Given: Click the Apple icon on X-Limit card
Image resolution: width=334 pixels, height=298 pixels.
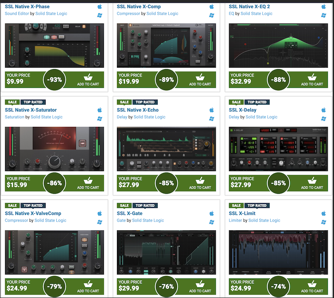Looking at the screenshot, I should 323,213.
